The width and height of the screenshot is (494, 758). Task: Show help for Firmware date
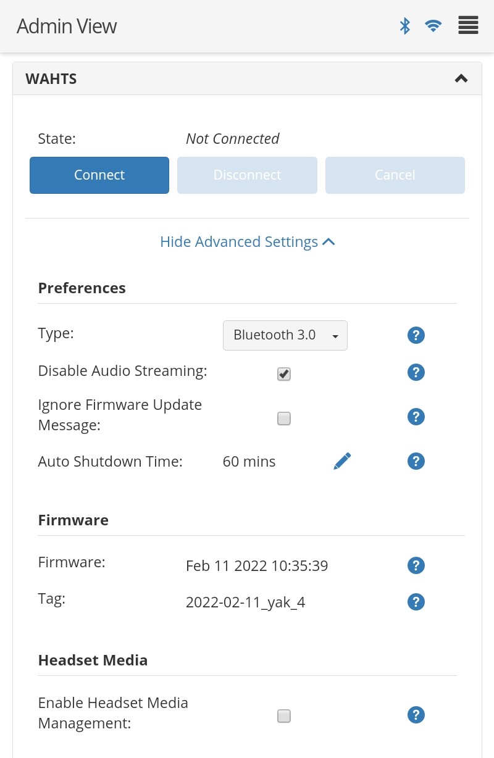coord(416,565)
